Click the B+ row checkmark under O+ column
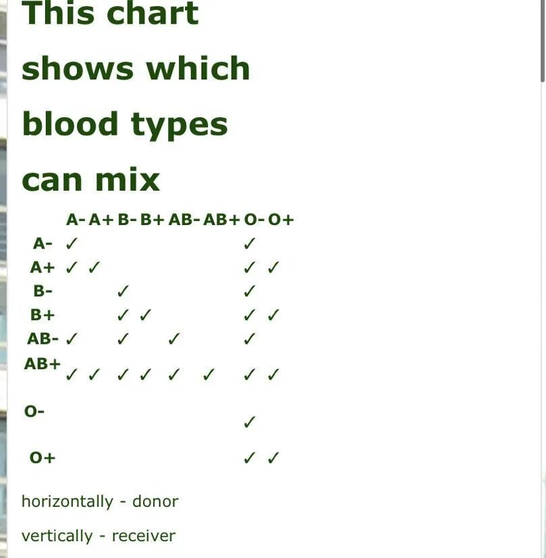The width and height of the screenshot is (546, 558). coord(273,315)
